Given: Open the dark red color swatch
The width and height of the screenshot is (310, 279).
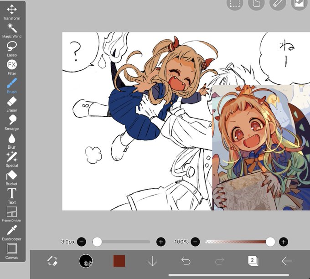Looking at the screenshot, I should coord(119,261).
